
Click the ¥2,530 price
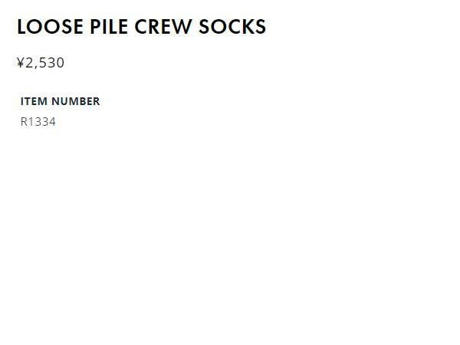pos(41,63)
